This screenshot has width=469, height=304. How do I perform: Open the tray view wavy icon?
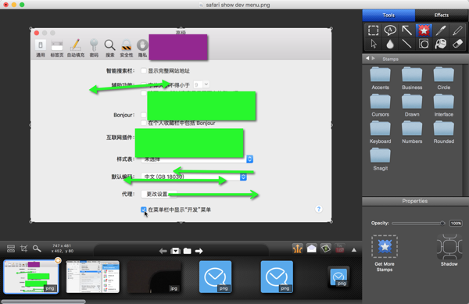(11, 249)
